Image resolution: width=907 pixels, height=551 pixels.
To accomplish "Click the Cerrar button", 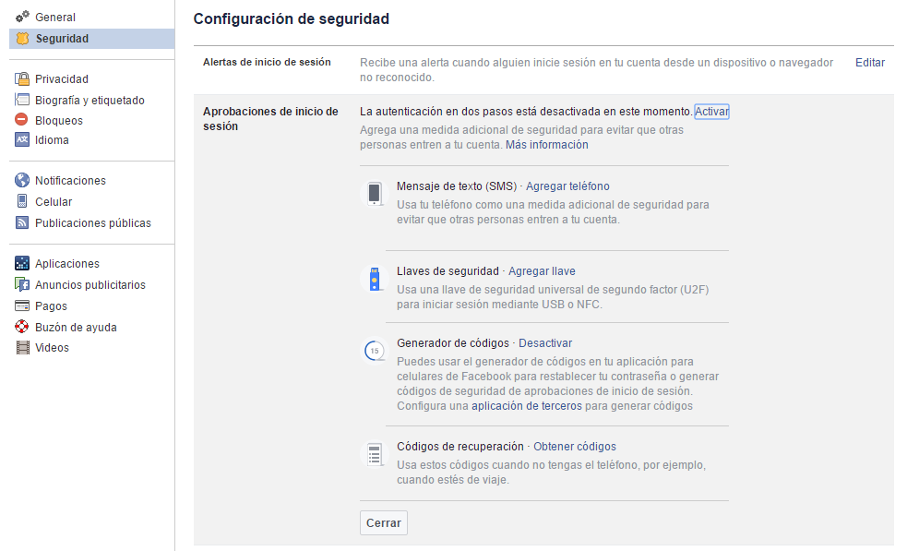I will pyautogui.click(x=384, y=522).
